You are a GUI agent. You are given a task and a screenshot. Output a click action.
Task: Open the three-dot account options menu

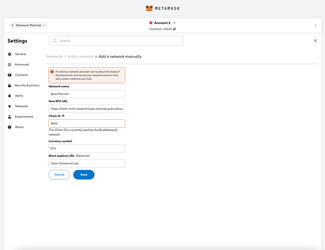click(x=315, y=25)
